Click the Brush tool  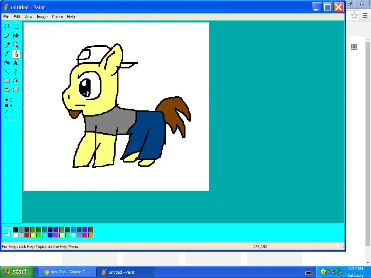click(x=16, y=54)
